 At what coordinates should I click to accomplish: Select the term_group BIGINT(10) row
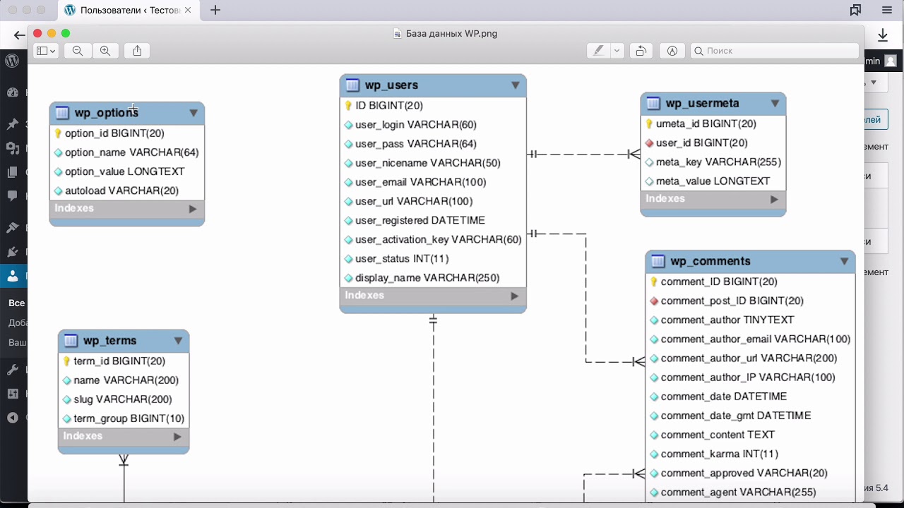pos(124,418)
